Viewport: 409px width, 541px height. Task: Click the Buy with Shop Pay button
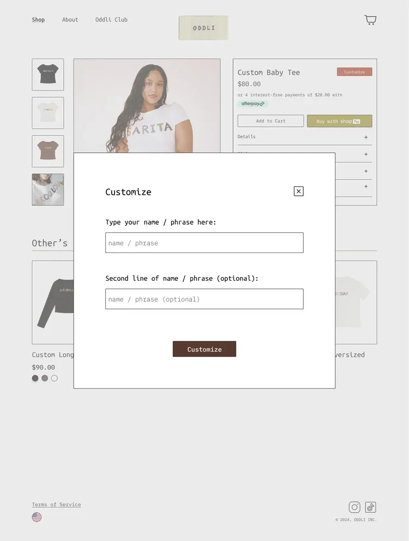tap(339, 121)
